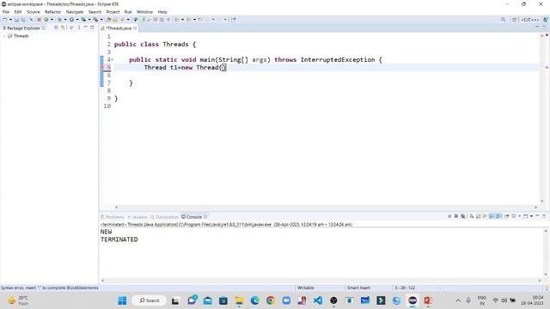550x309 pixels.
Task: Open the Display Selected Console dropdown
Action: [x=519, y=216]
